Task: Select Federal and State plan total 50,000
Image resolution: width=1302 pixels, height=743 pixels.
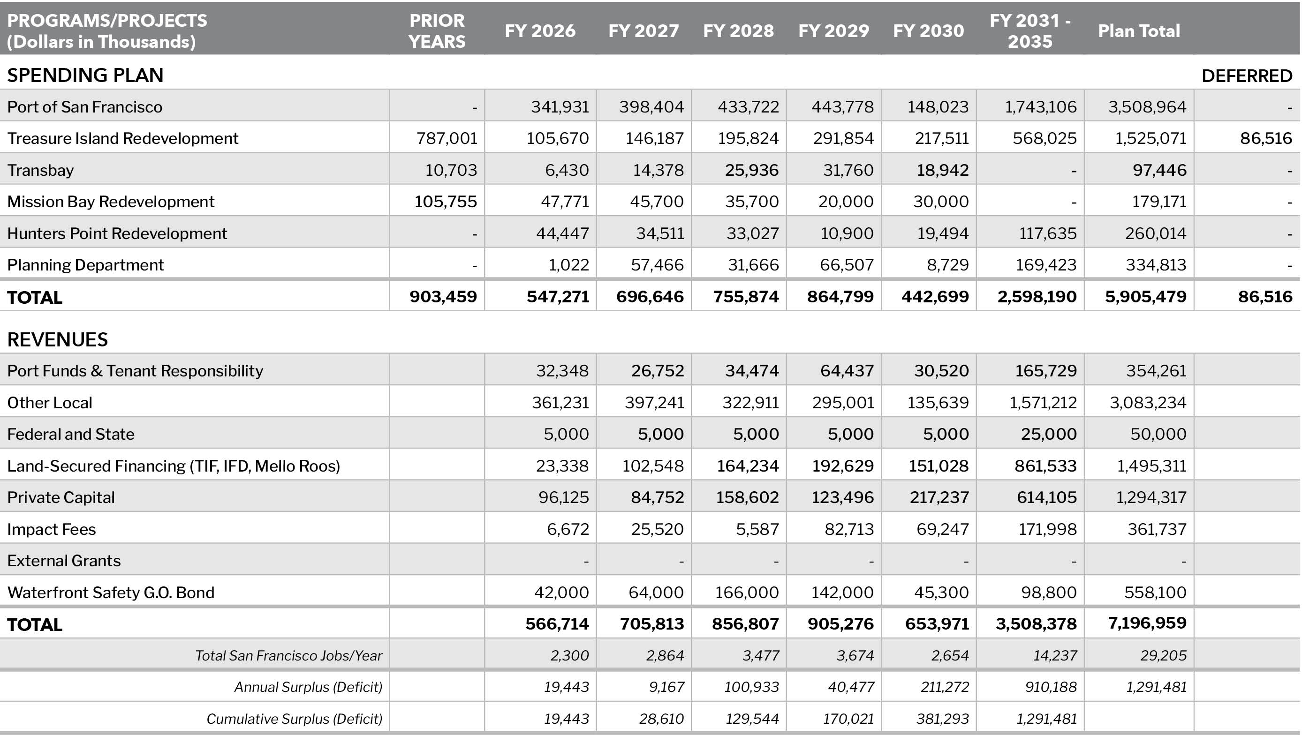Action: click(1158, 434)
